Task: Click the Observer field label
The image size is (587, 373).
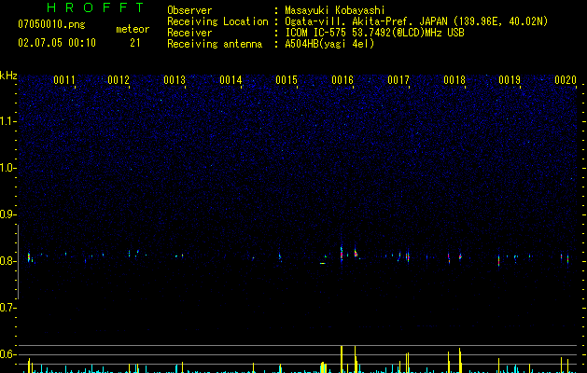Action: (x=189, y=10)
